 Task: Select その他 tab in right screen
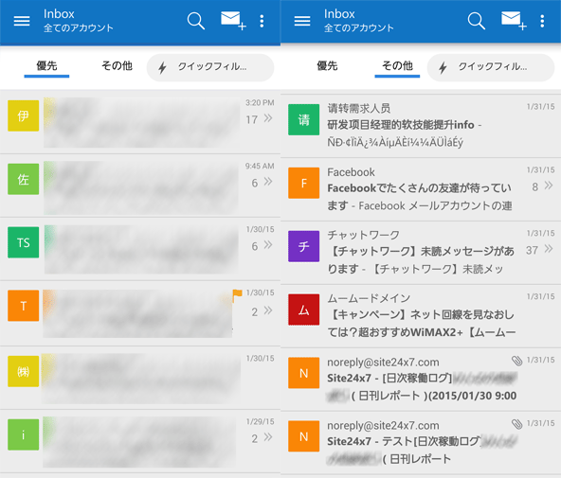(397, 66)
